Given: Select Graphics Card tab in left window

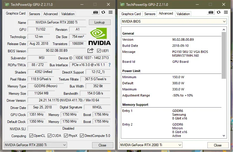Looking at the screenshot, I should pos(16,13).
